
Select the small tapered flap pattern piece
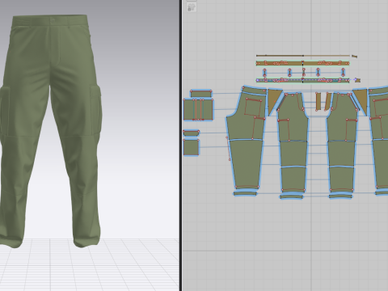point(192,133)
